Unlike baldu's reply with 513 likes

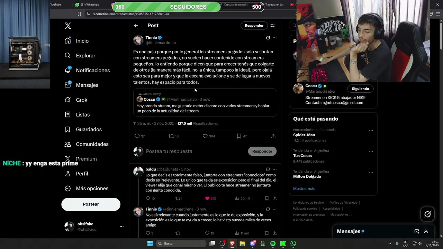[207, 199]
